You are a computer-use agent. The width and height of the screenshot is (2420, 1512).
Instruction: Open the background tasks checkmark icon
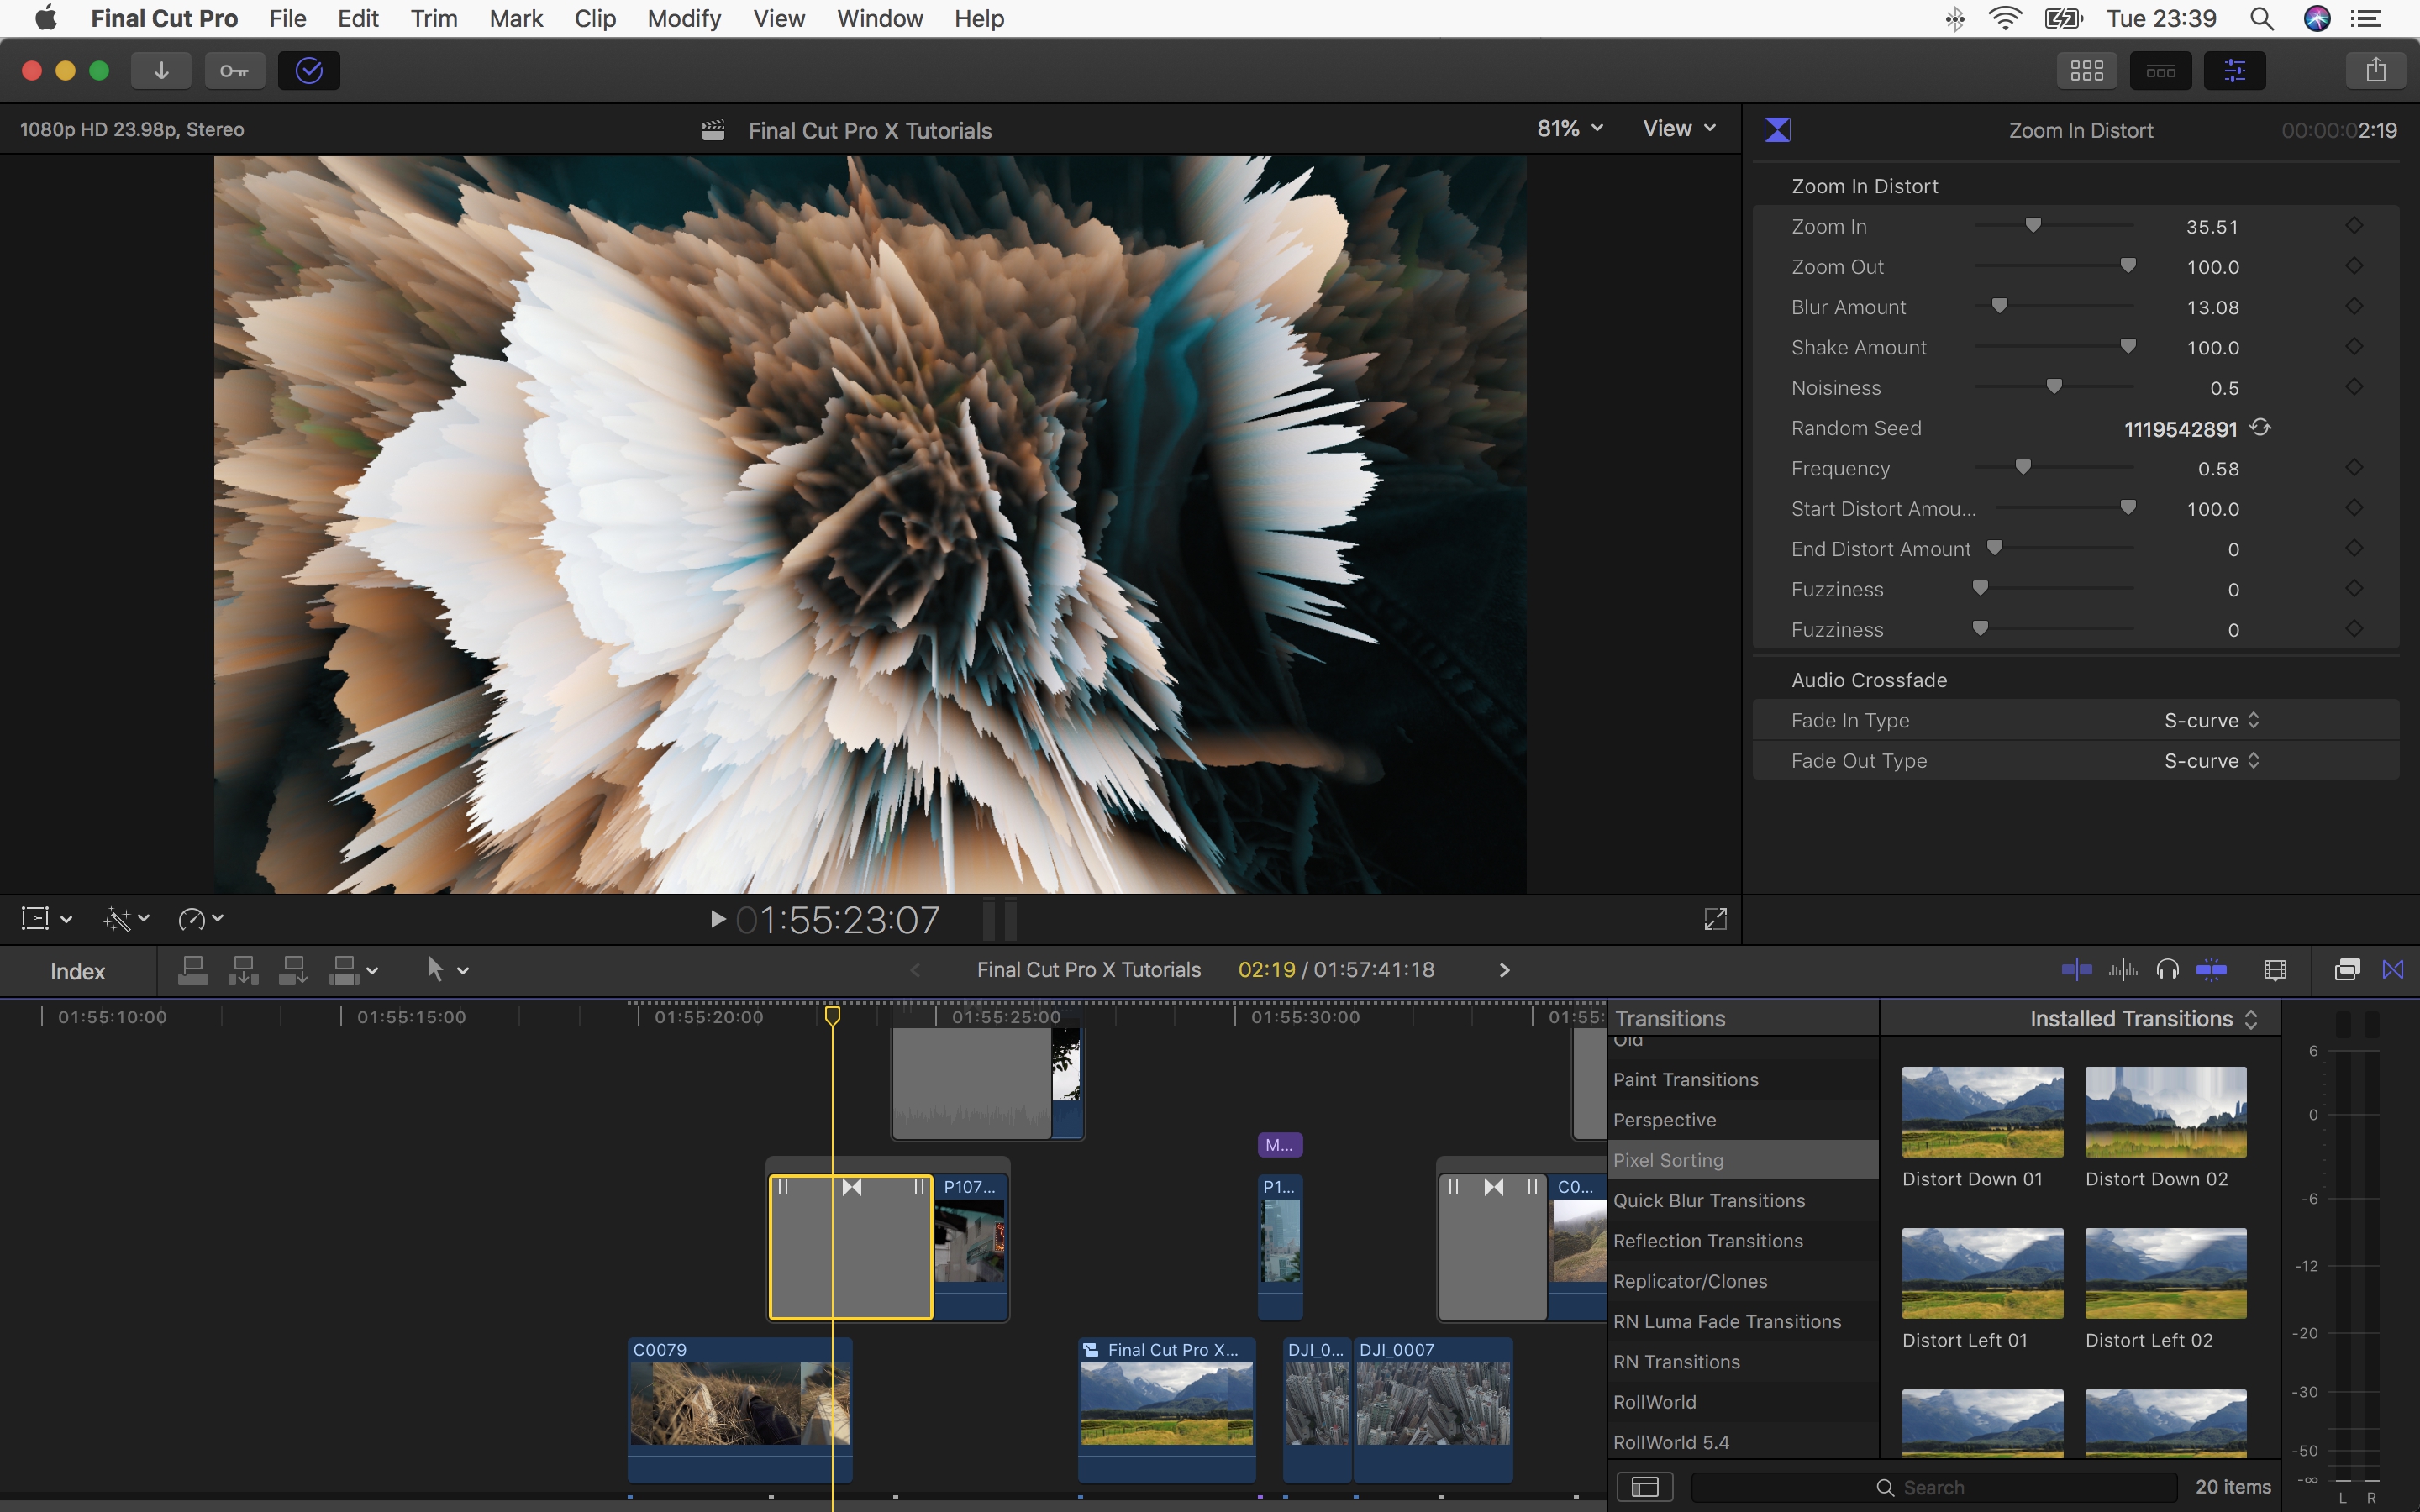(309, 70)
